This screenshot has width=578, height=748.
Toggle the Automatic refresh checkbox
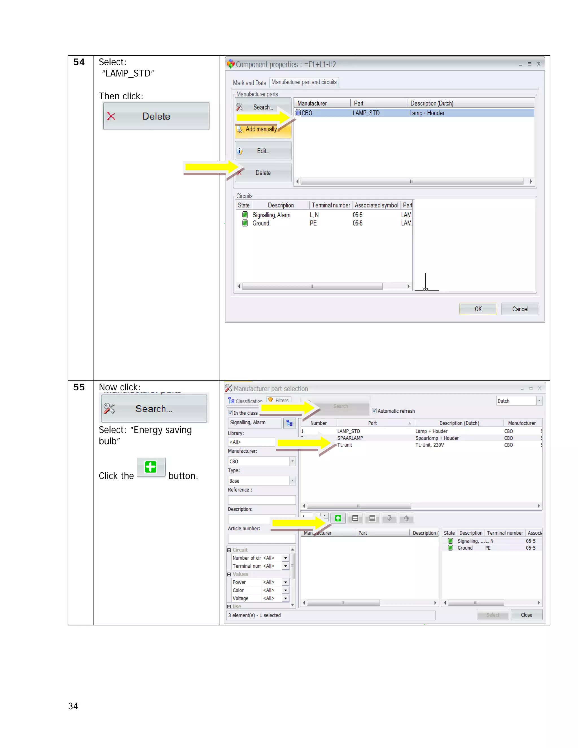(x=374, y=411)
